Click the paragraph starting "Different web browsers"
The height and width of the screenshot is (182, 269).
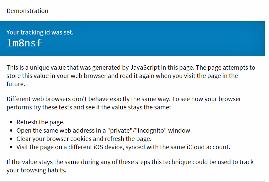point(124,103)
